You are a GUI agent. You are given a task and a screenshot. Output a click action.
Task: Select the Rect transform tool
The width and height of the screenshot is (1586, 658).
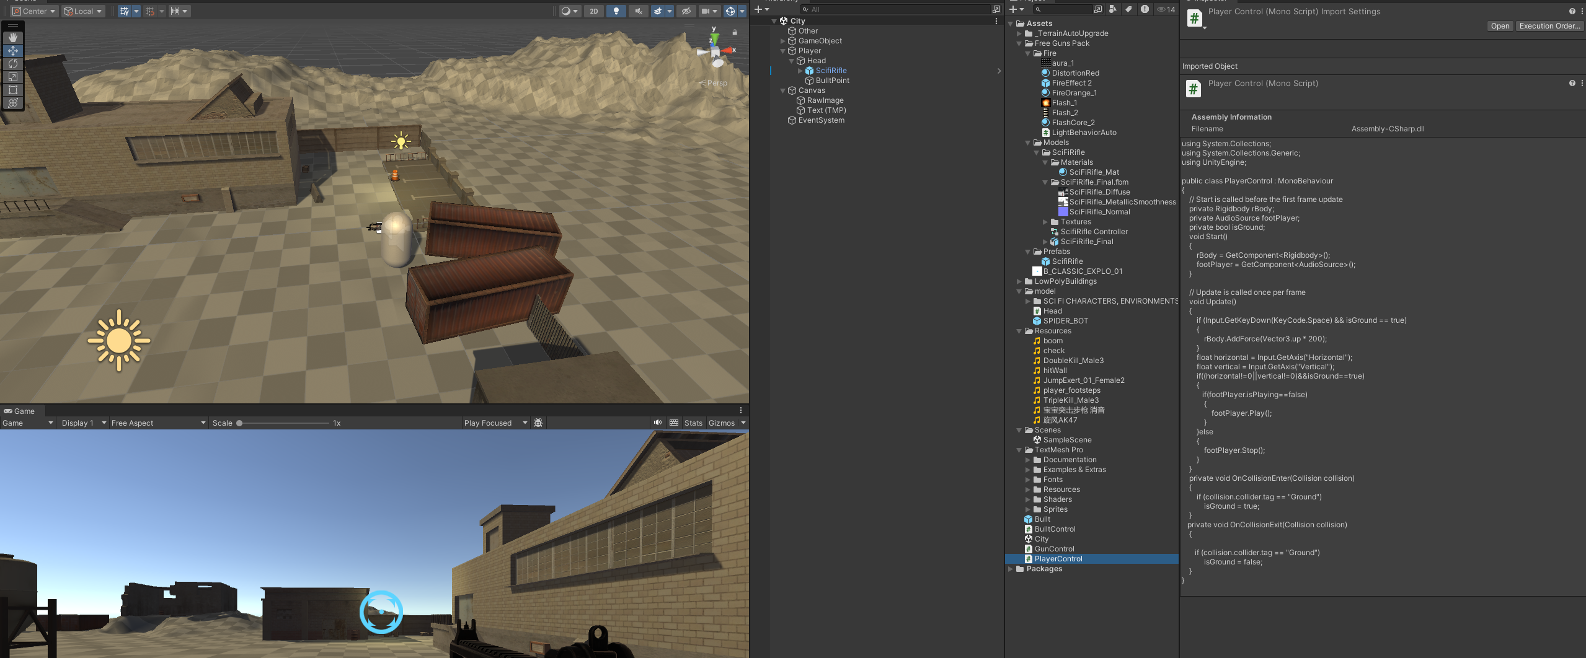click(12, 90)
